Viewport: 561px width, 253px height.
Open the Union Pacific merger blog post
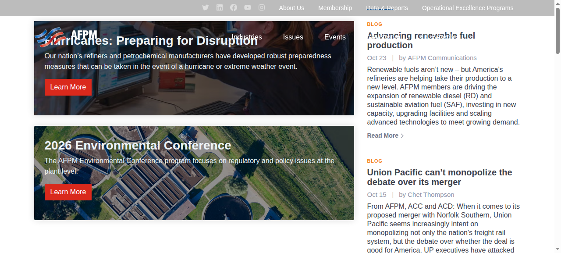point(440,177)
